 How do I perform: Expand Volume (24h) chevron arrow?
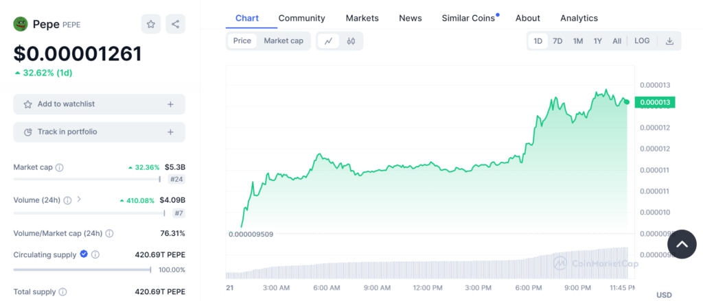click(79, 200)
